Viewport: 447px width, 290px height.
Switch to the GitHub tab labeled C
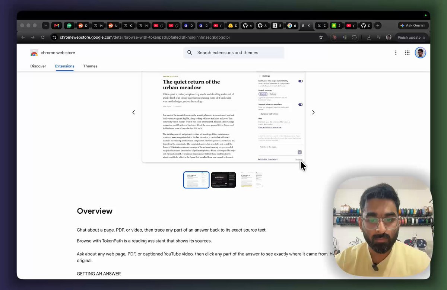[x=366, y=26]
